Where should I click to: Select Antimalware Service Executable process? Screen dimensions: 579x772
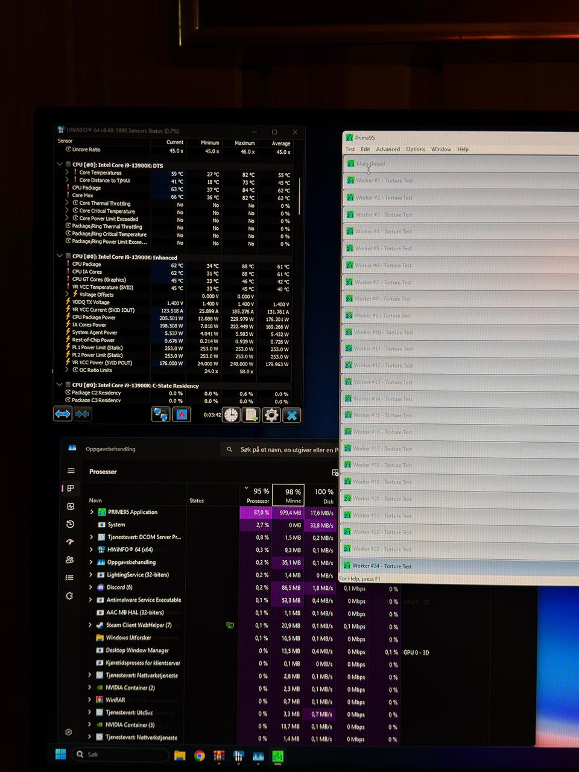pyautogui.click(x=144, y=600)
